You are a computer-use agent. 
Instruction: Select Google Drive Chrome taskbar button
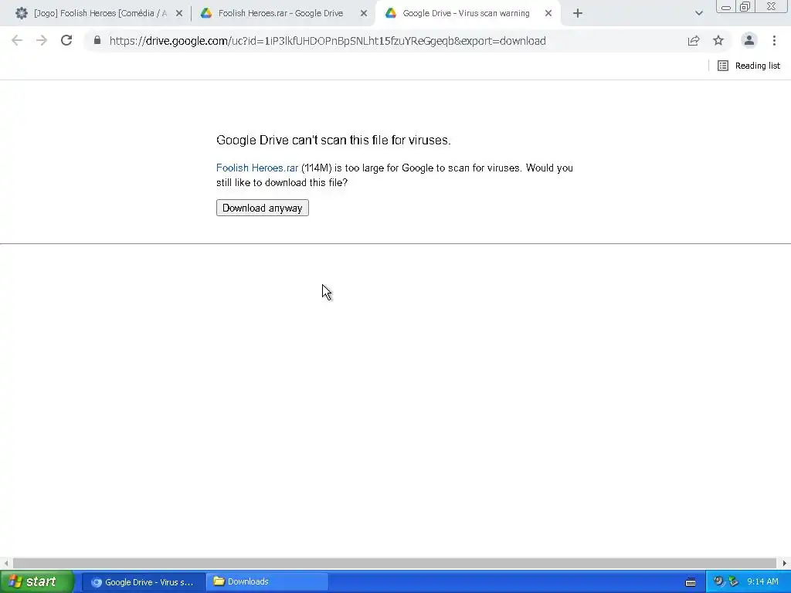click(143, 582)
